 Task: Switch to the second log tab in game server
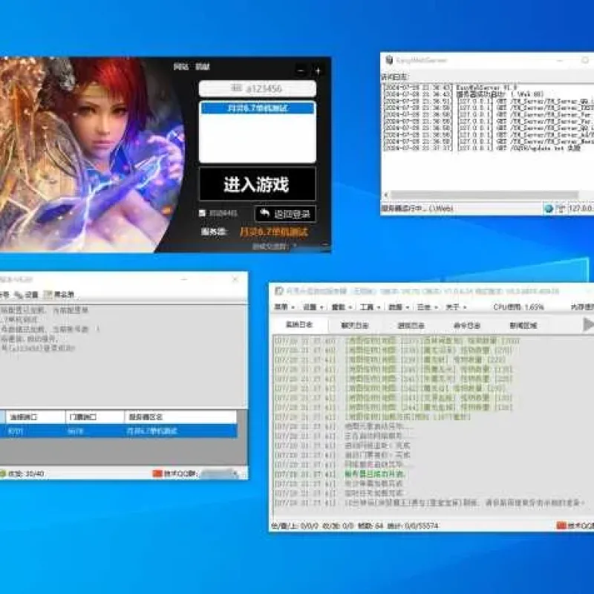tap(355, 325)
